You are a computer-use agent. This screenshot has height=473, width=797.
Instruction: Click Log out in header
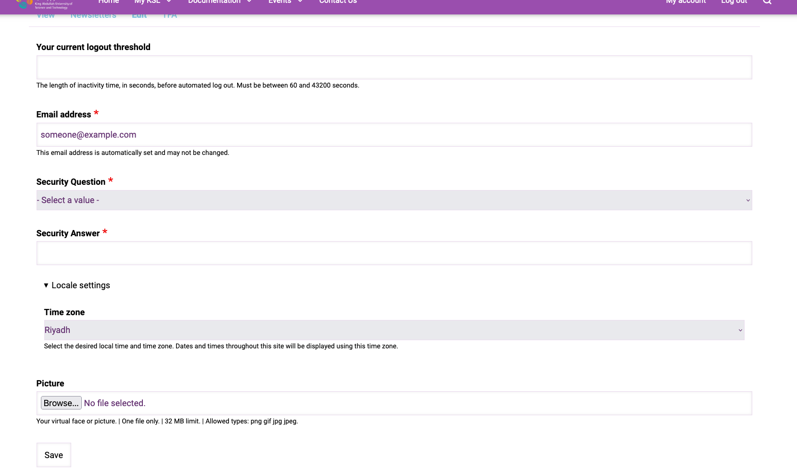(734, 2)
